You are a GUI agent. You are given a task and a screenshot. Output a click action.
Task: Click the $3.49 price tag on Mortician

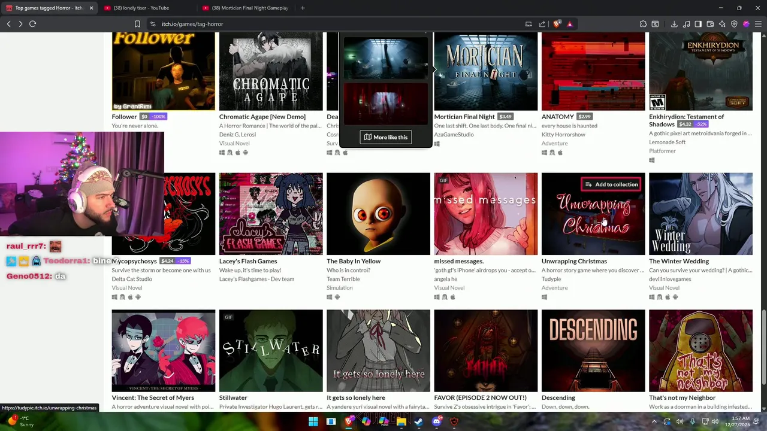coord(505,117)
